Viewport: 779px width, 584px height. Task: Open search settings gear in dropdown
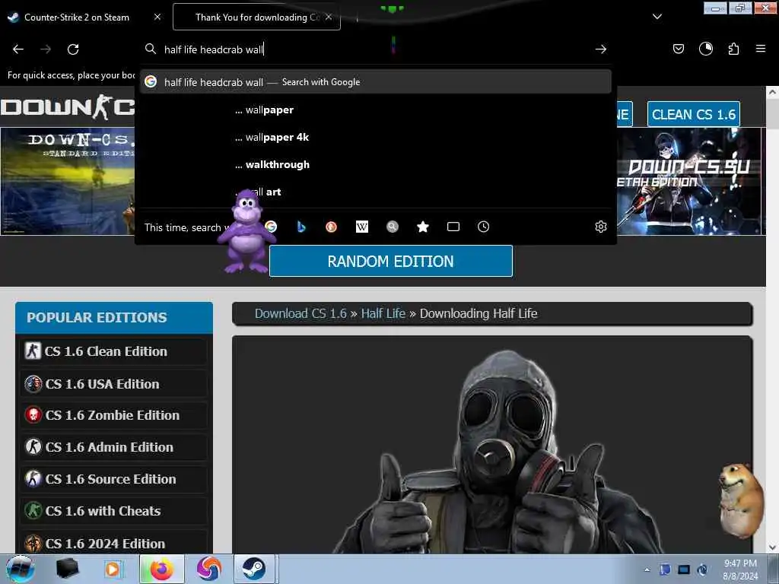click(x=601, y=227)
